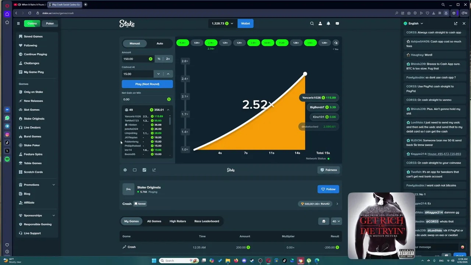Open the hamburger menu in Stake header
Viewport: 471px width, 265px height.
point(18,24)
